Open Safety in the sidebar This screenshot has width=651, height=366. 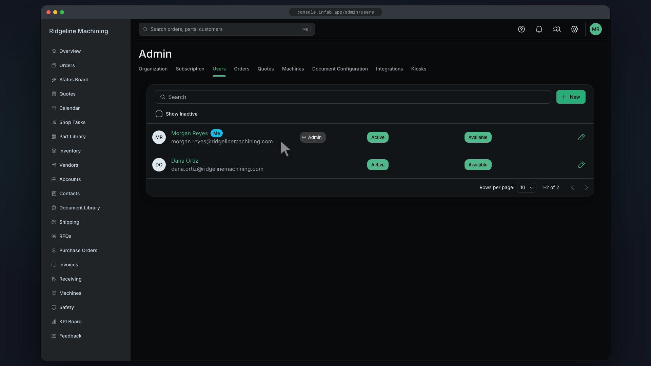[63, 307]
